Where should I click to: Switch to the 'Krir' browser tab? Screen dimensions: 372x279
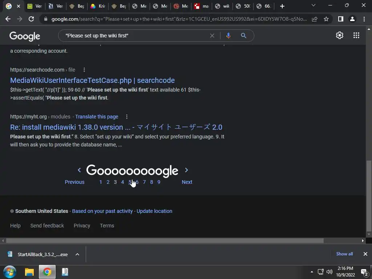98,6
